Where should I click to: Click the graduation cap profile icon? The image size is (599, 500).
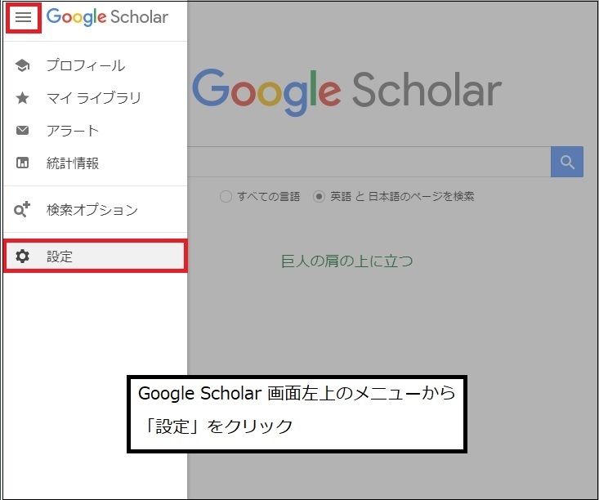tap(23, 65)
